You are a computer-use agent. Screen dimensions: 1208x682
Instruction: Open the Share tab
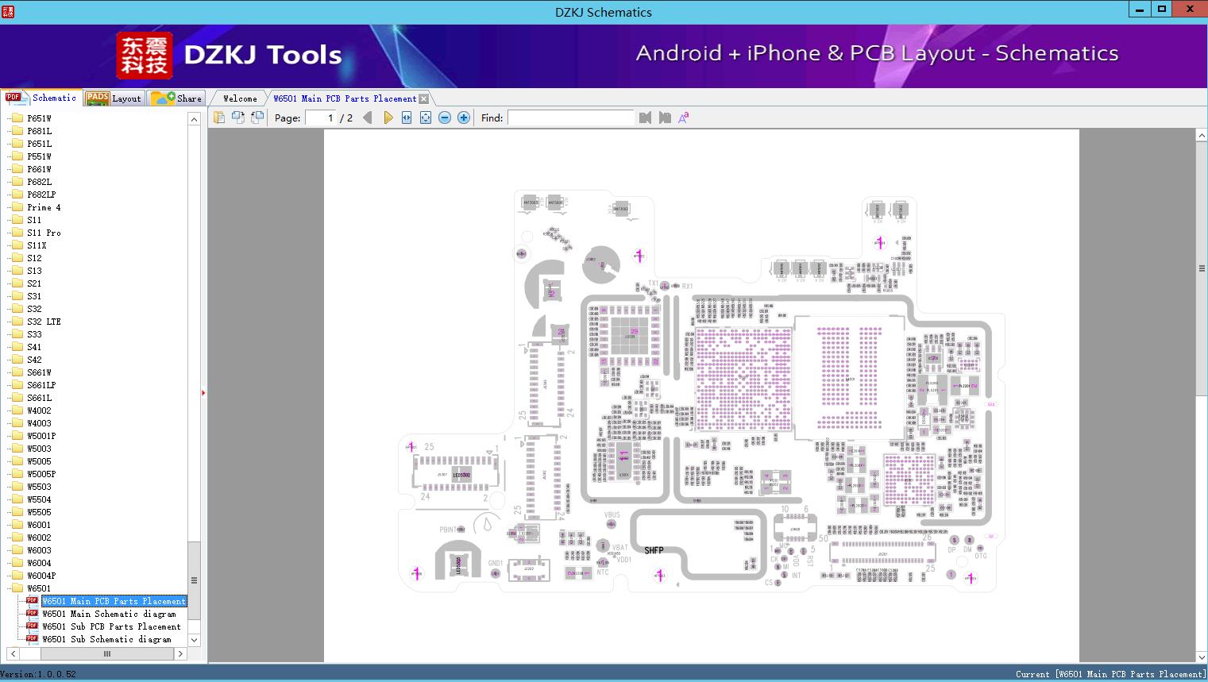click(178, 98)
